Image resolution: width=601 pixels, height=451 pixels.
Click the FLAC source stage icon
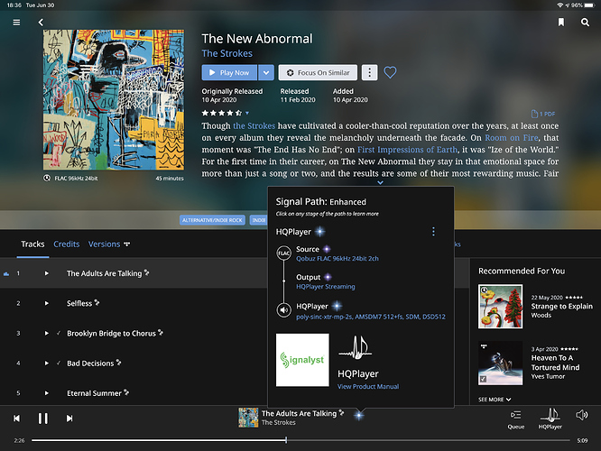284,253
